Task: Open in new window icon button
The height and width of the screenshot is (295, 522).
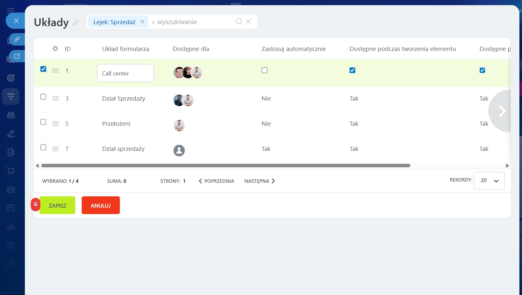Action: 17,56
